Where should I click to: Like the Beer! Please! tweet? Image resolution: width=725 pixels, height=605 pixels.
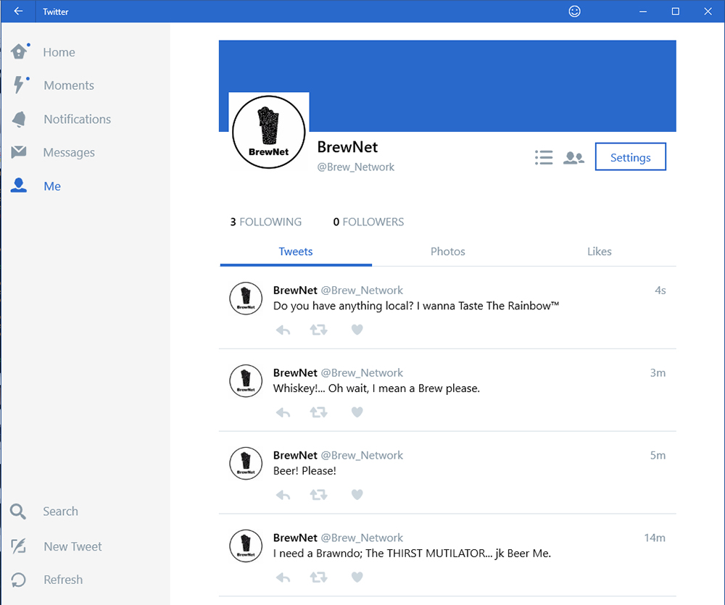(x=357, y=495)
